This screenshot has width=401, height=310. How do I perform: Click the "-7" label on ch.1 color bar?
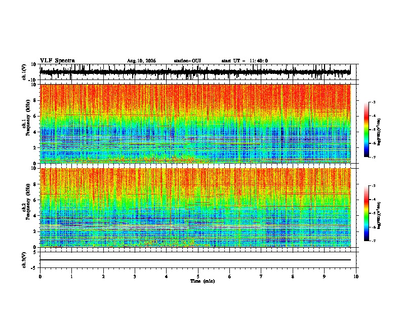[x=373, y=157]
